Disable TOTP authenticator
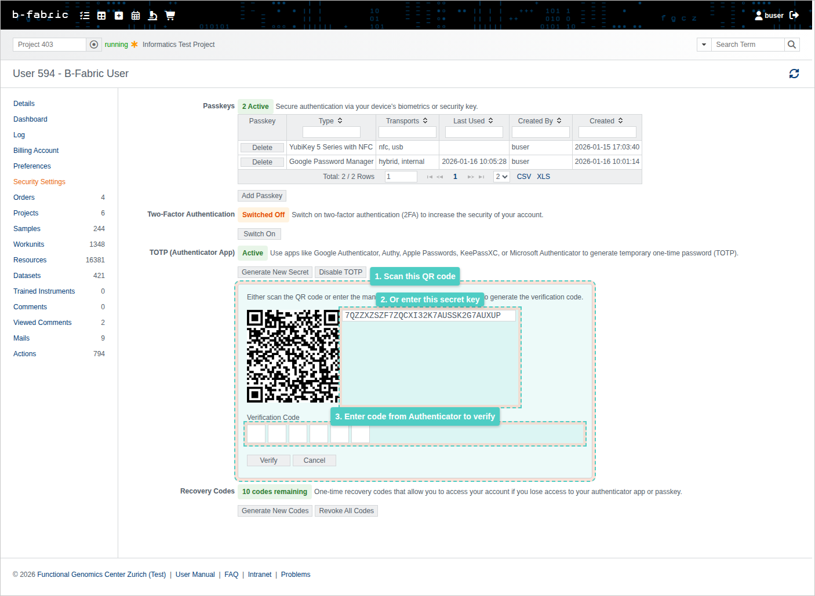The height and width of the screenshot is (596, 815). point(340,272)
